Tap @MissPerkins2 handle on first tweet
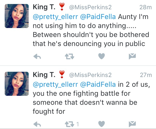This screenshot has width=156, height=129. [x=90, y=7]
